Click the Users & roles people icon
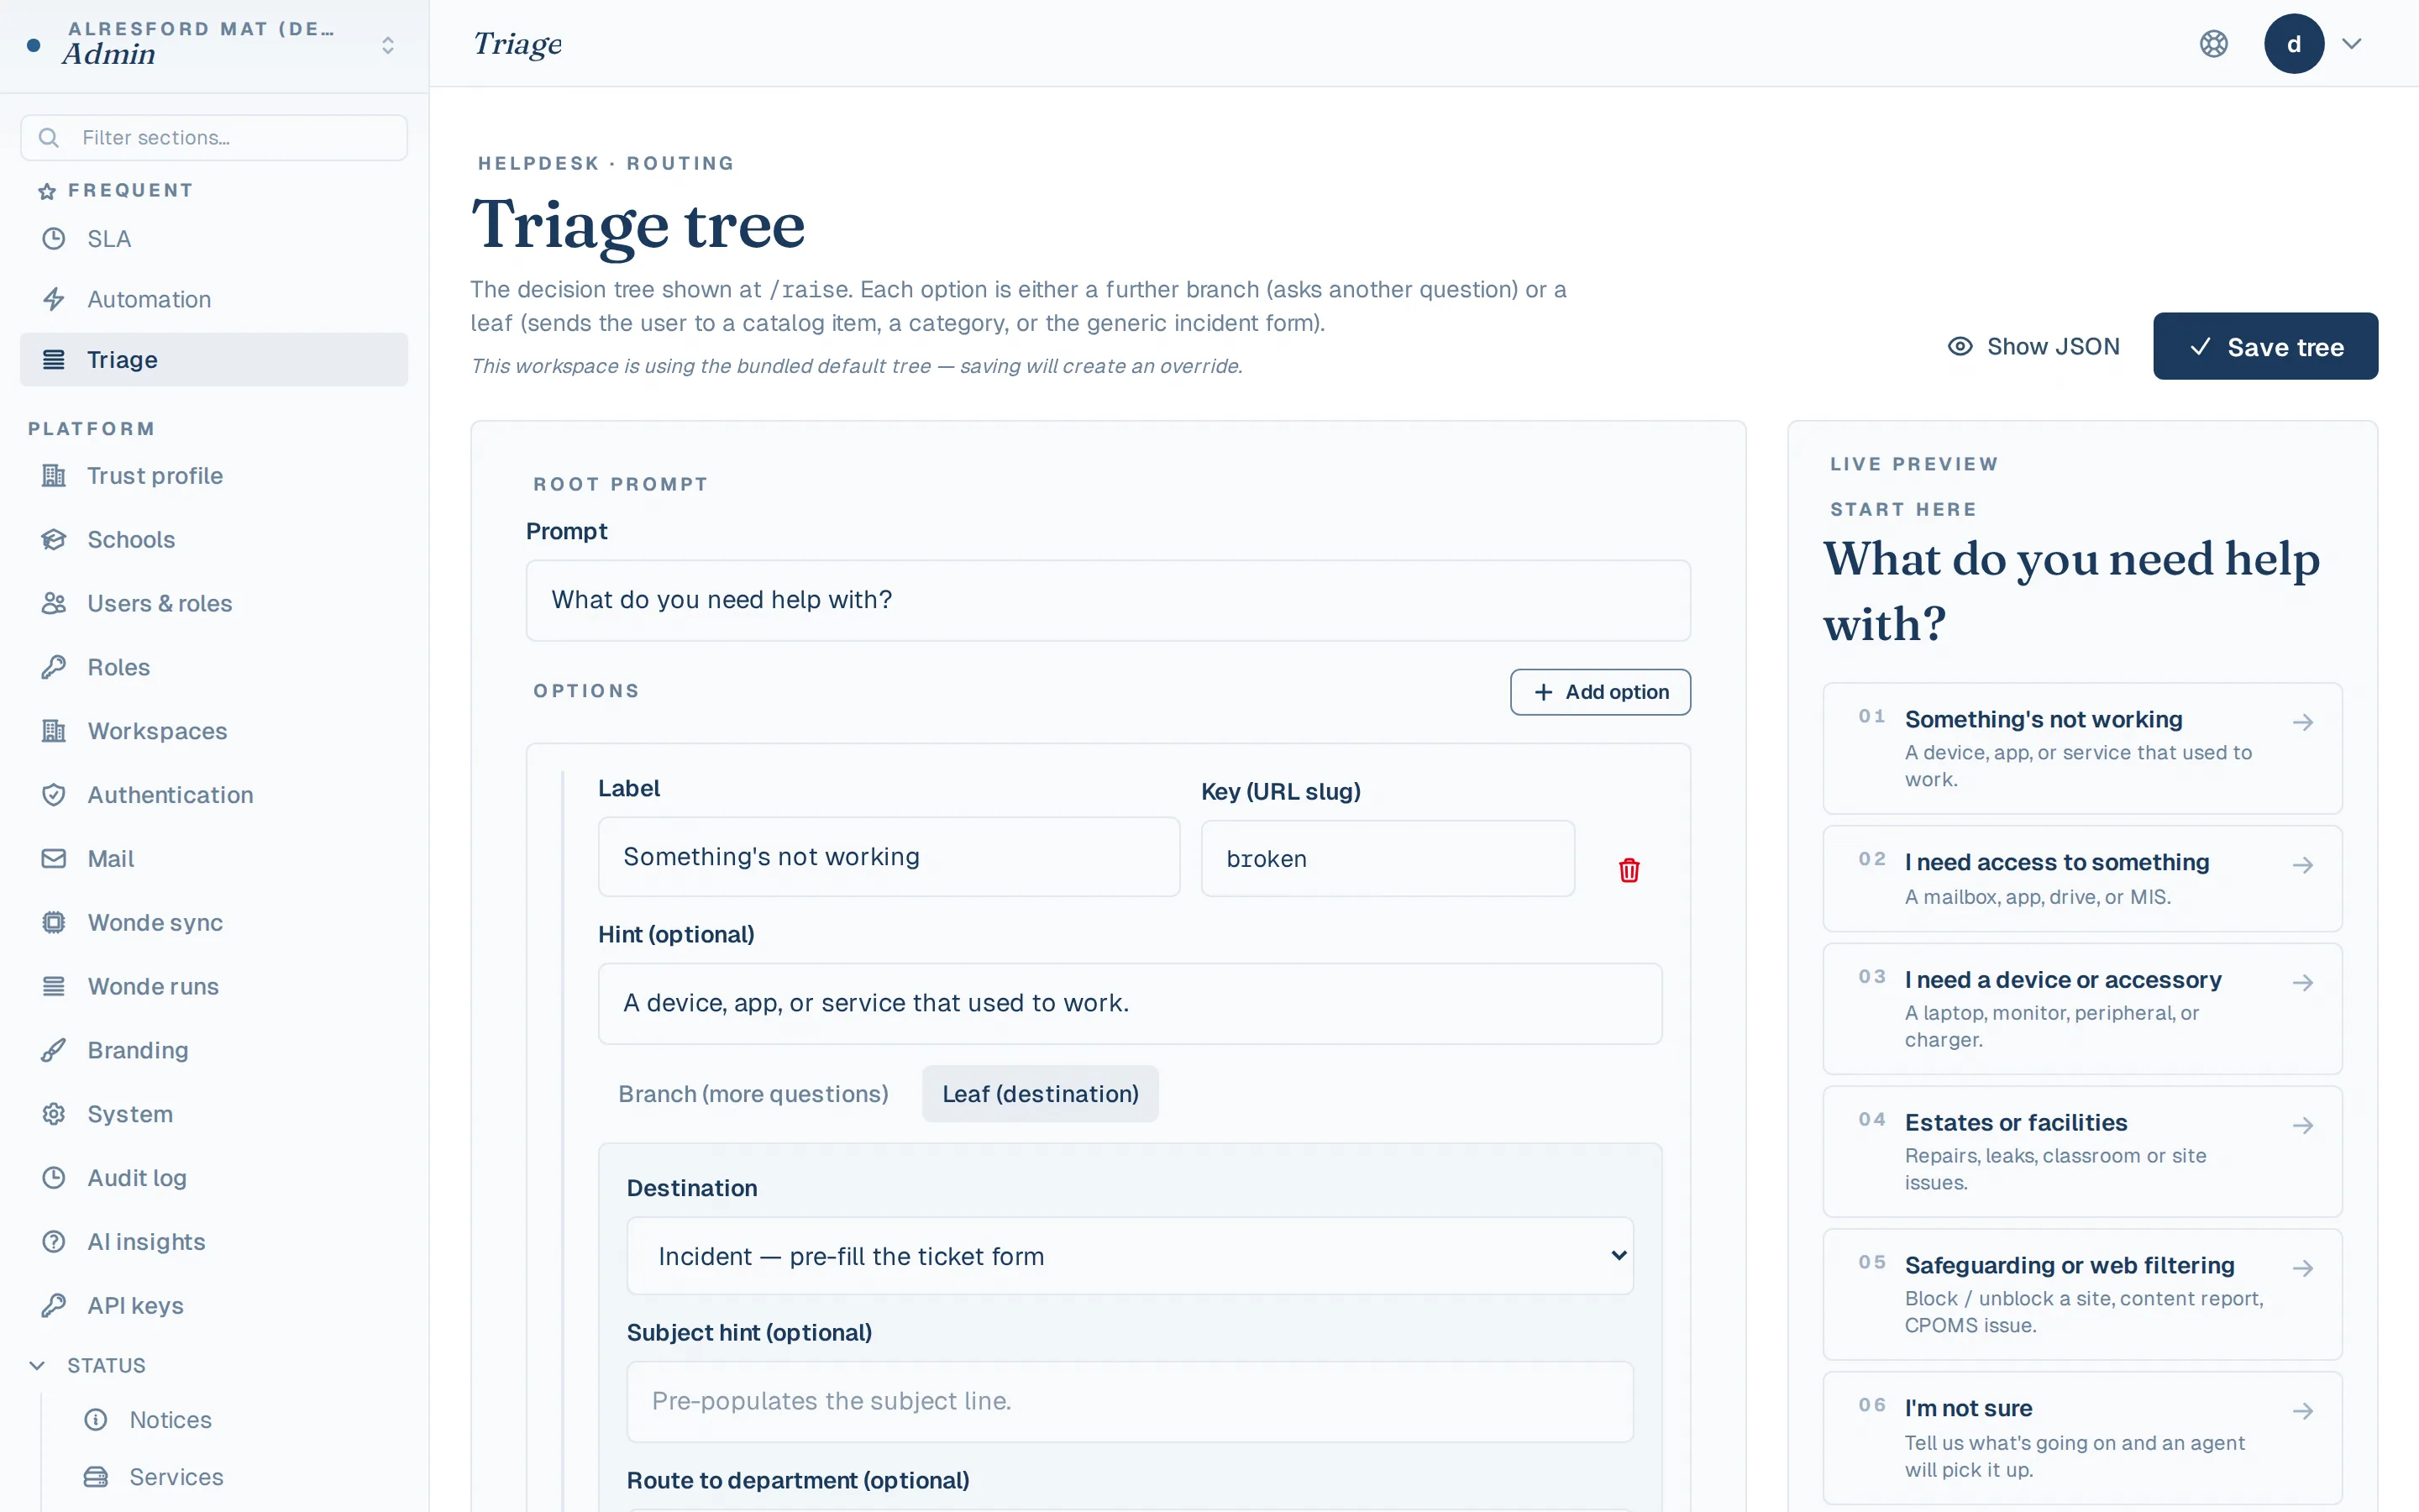 coord(54,604)
